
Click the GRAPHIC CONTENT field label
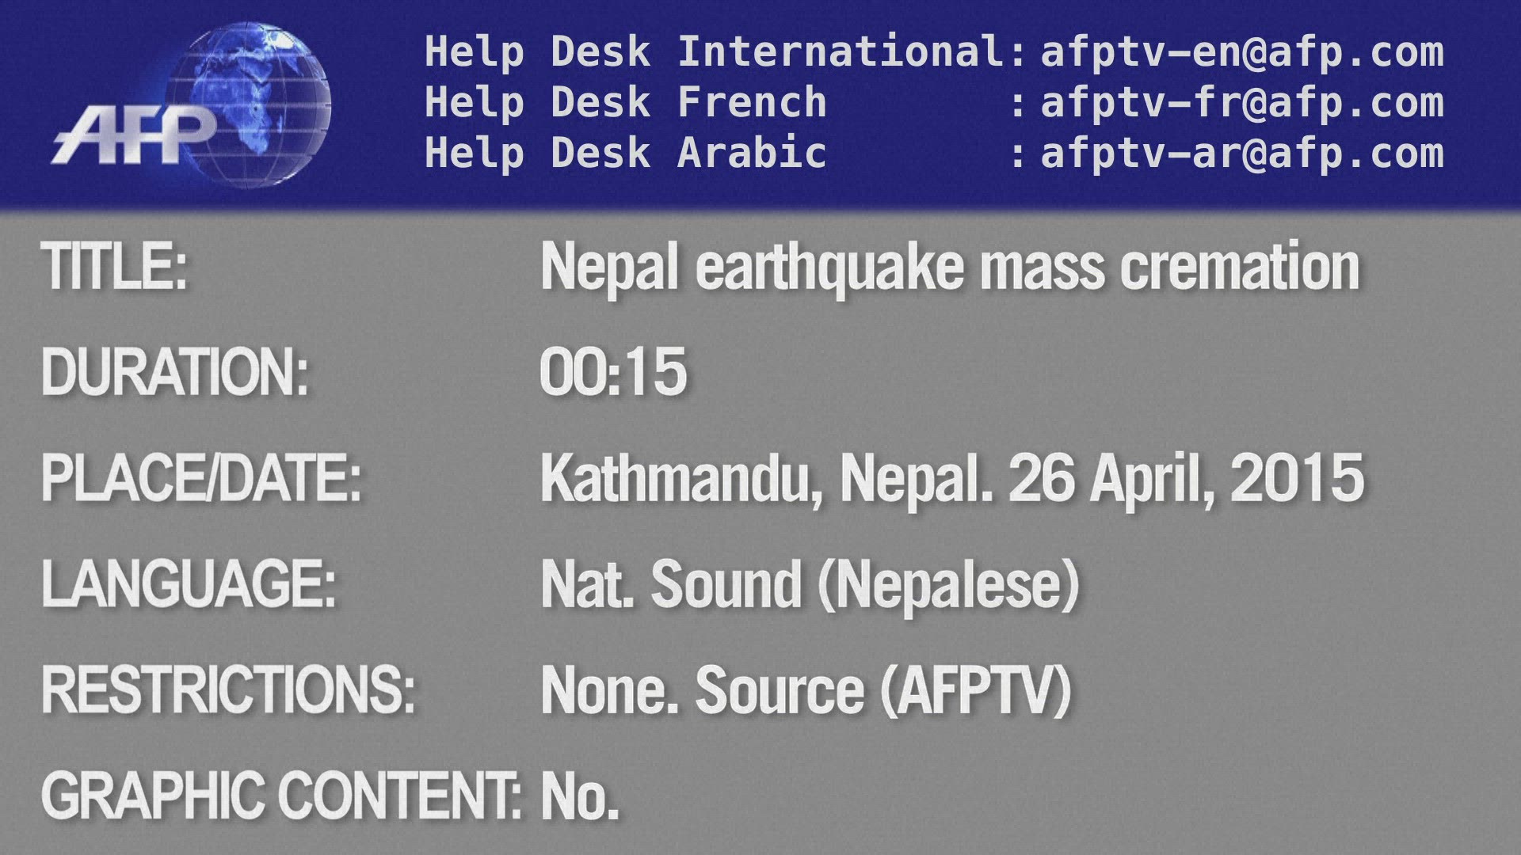(281, 796)
